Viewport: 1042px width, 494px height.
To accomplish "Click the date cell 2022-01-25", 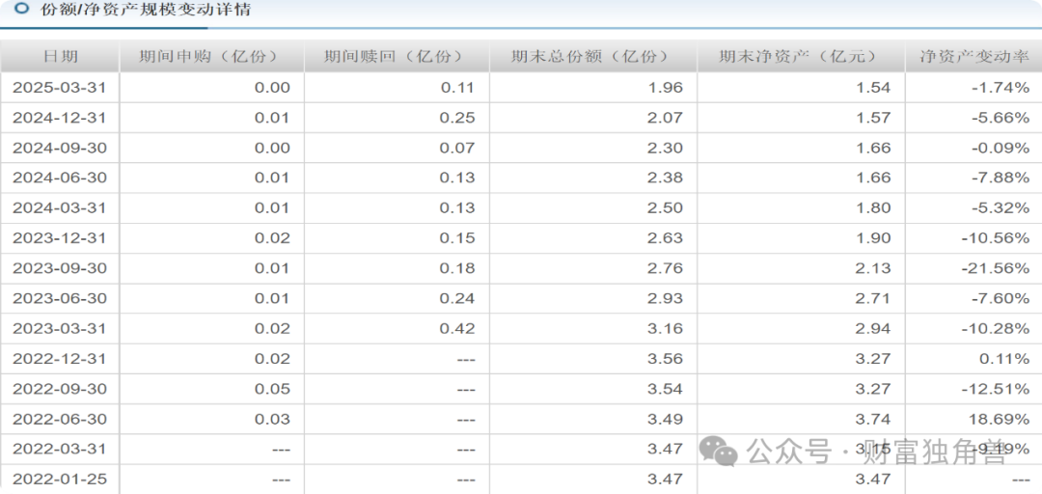I will (60, 479).
